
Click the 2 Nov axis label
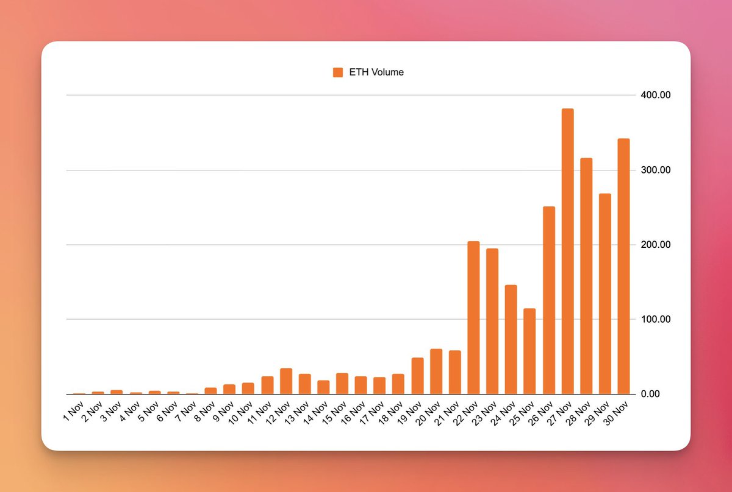[91, 410]
